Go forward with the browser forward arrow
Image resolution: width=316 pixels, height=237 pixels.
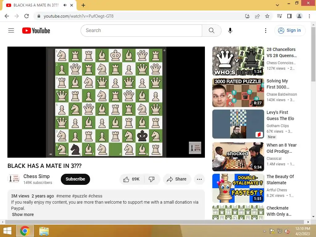coord(17,16)
